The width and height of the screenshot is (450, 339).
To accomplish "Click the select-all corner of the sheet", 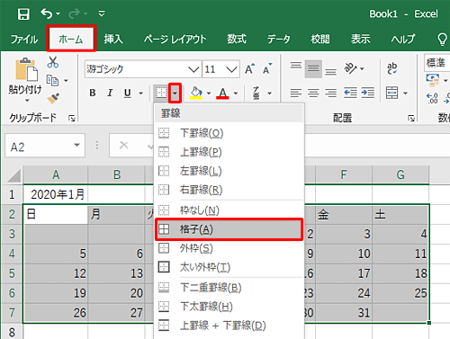I will tap(14, 175).
